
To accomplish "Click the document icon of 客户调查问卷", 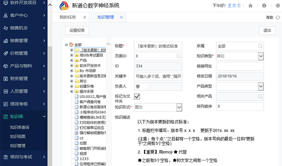I will [77, 102].
